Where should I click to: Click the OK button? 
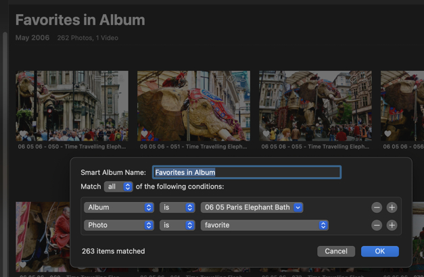(379, 251)
